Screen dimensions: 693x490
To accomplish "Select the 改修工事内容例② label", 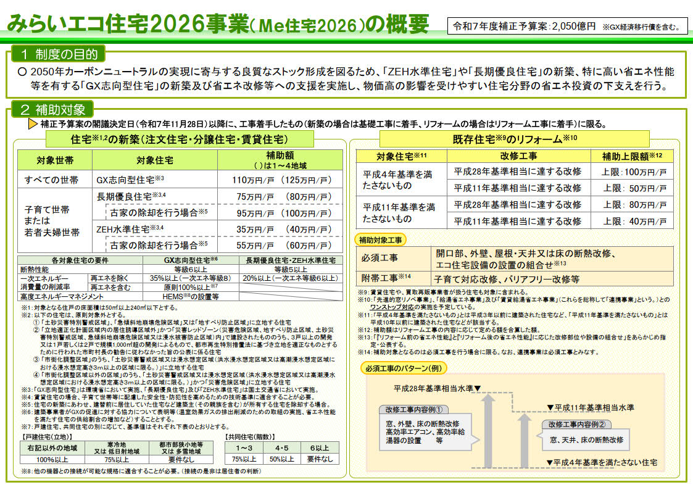I will pyautogui.click(x=577, y=424).
